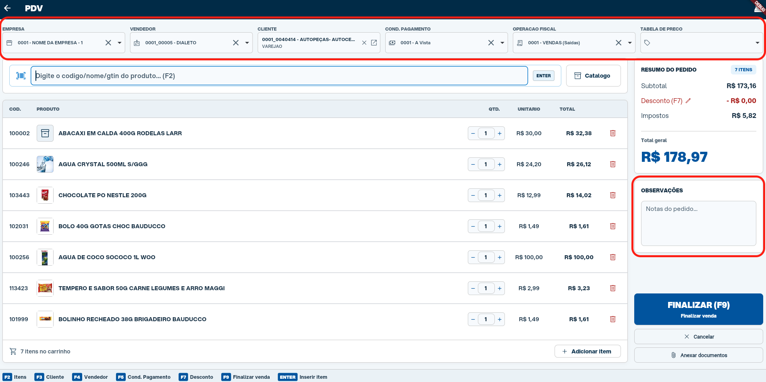Clear the Empresa selection

[x=108, y=43]
